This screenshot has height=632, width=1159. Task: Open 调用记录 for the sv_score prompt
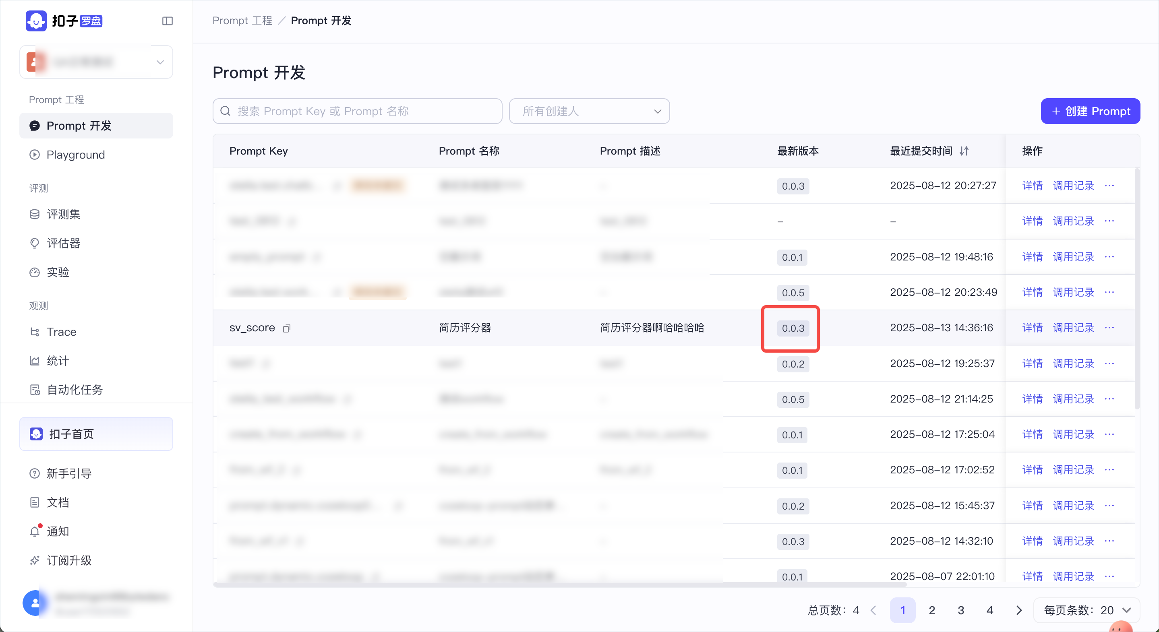[x=1073, y=328]
